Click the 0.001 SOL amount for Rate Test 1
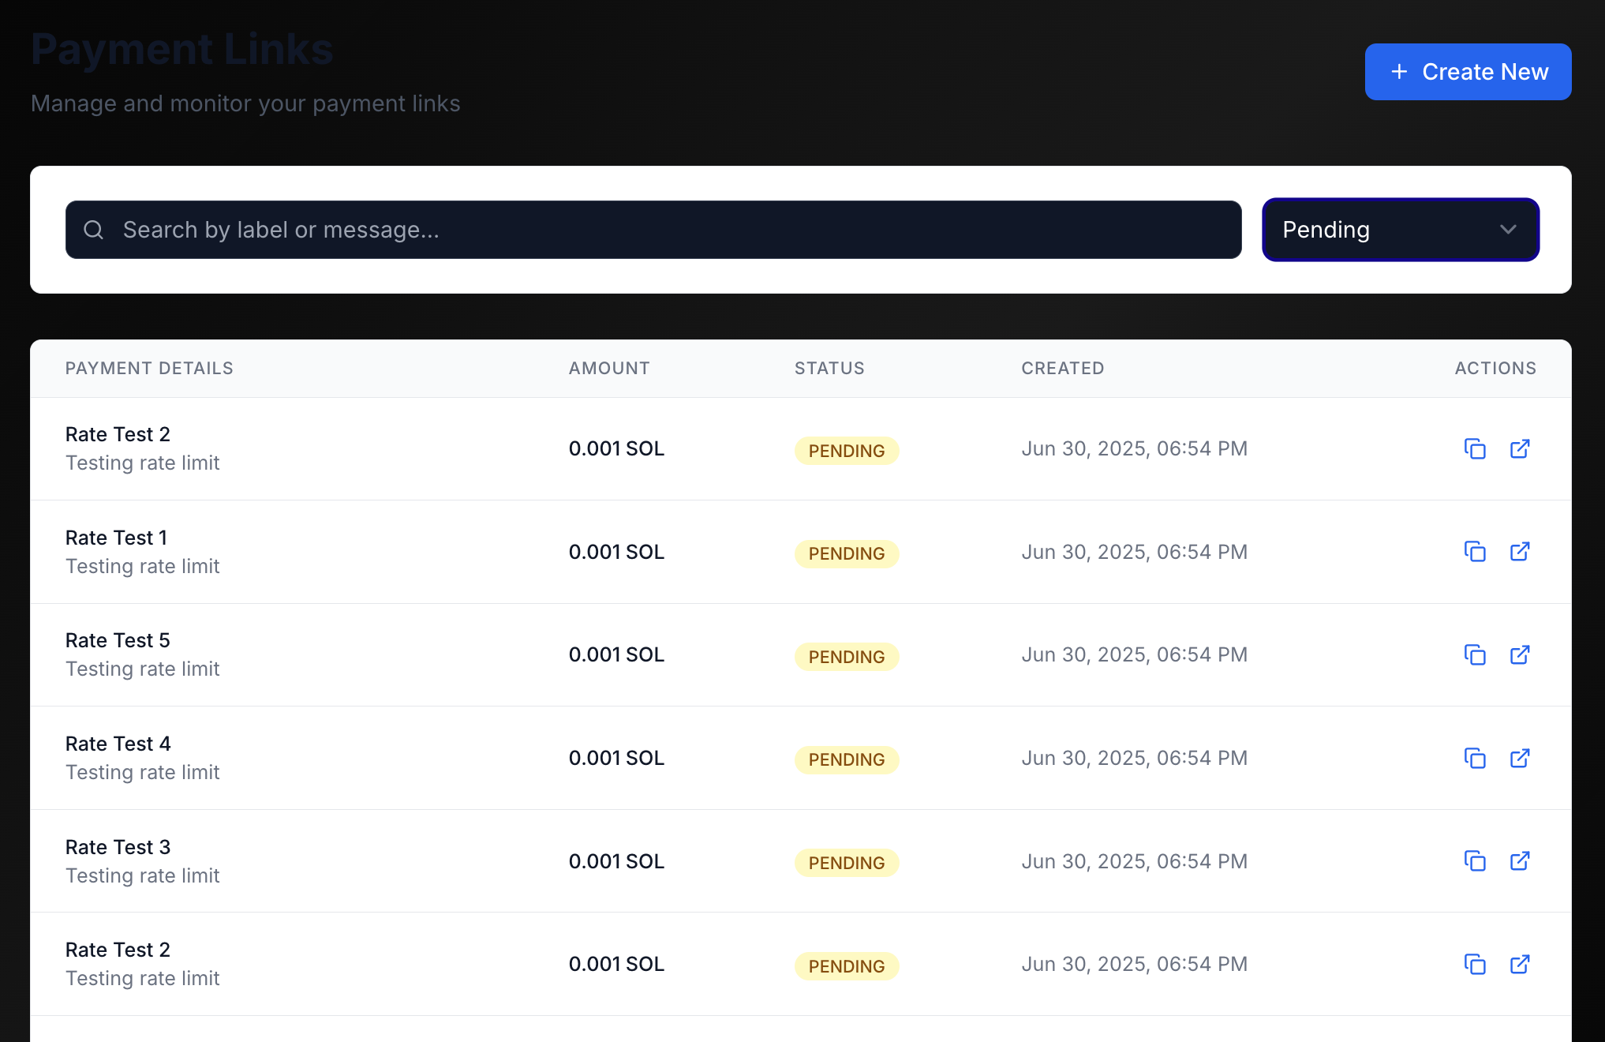The width and height of the screenshot is (1605, 1042). coord(616,552)
